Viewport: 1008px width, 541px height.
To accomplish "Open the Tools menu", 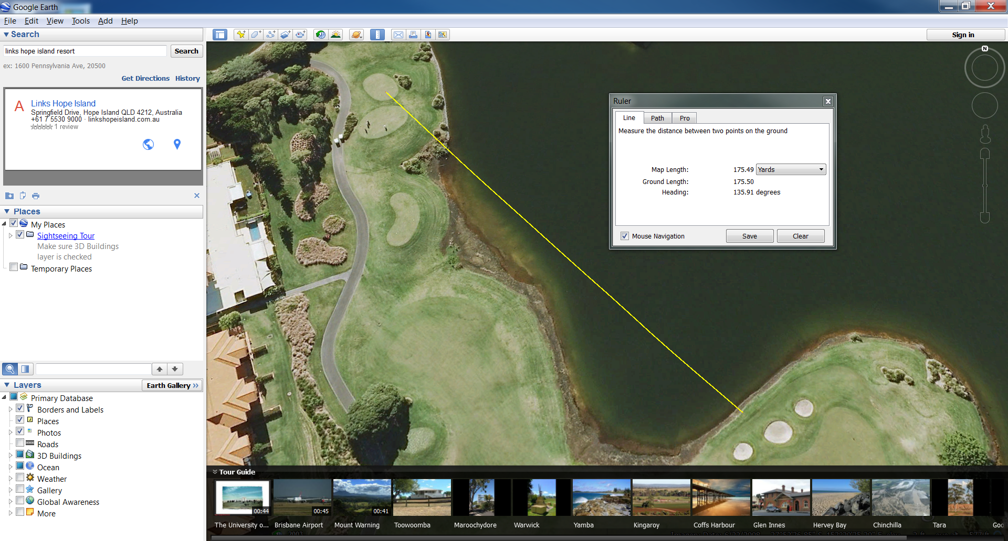I will (x=80, y=21).
